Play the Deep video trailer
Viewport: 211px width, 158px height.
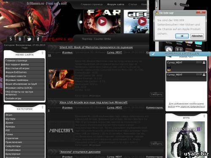pos(142,21)
